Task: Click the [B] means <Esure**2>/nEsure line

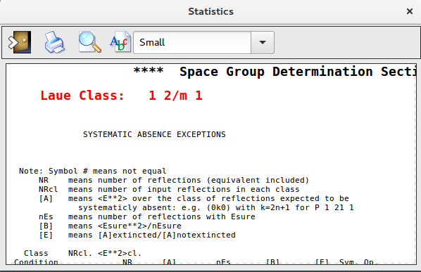Action: 110,226
